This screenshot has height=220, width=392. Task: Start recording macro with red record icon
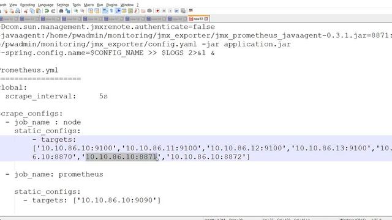click(157, 11)
